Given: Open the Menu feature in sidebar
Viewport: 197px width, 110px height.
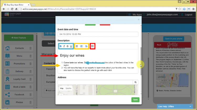Looking at the screenshot, I should (x=19, y=56).
